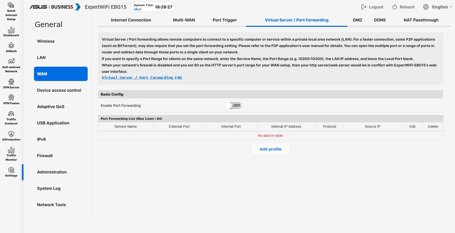Open the VPN Server icon
The image size is (455, 233).
tap(11, 82)
